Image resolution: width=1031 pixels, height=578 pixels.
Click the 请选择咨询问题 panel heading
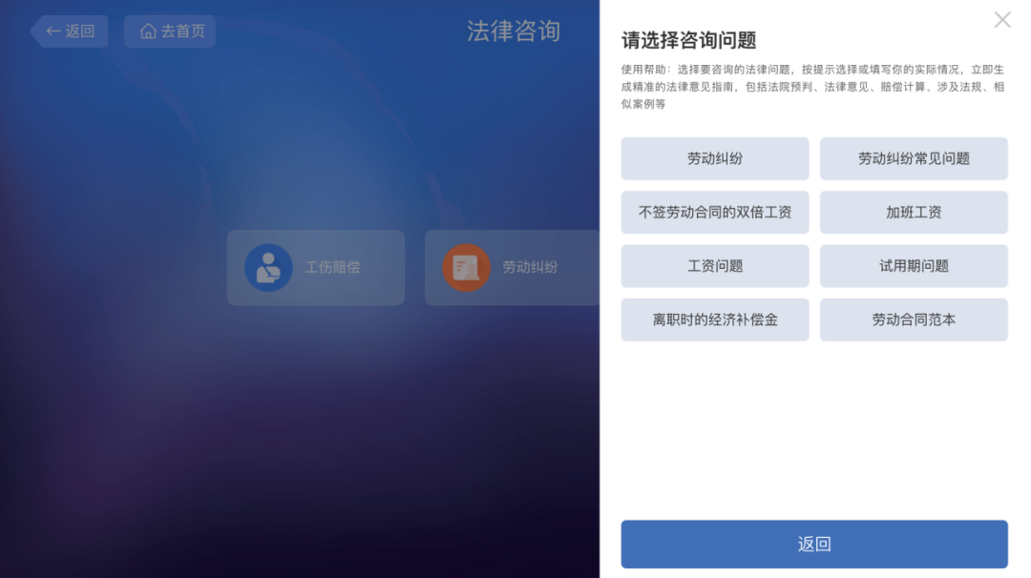point(688,40)
